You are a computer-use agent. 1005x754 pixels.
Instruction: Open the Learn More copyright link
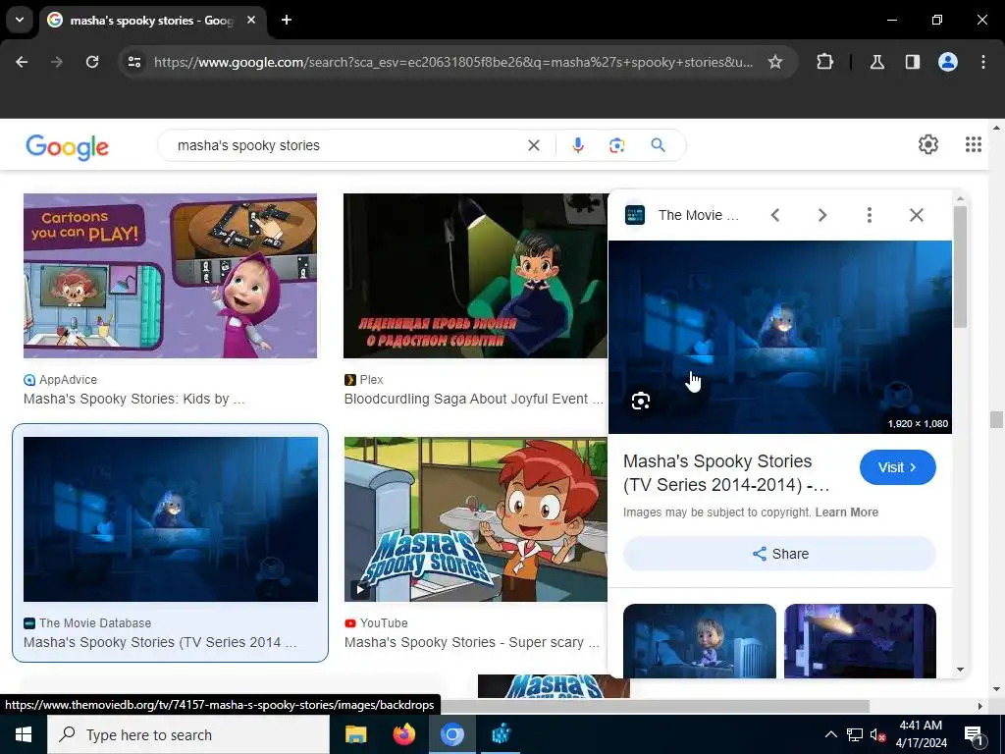coord(847,512)
